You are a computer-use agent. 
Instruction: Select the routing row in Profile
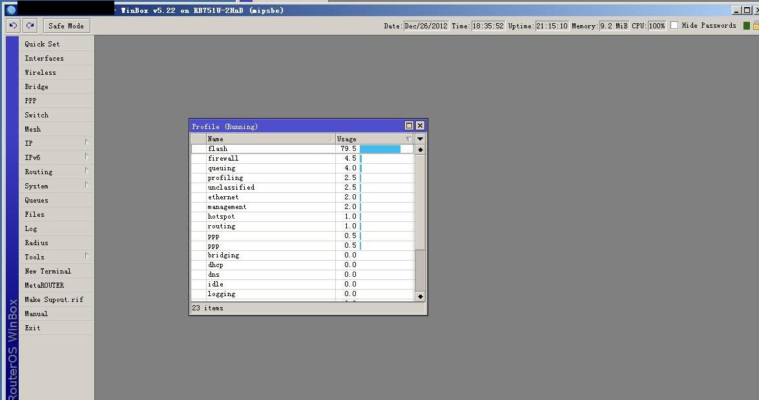[x=302, y=226]
